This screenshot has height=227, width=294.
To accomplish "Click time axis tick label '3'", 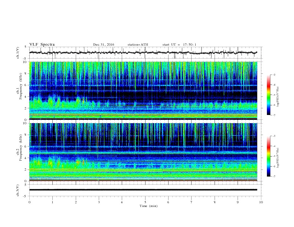I will [x=99, y=202].
